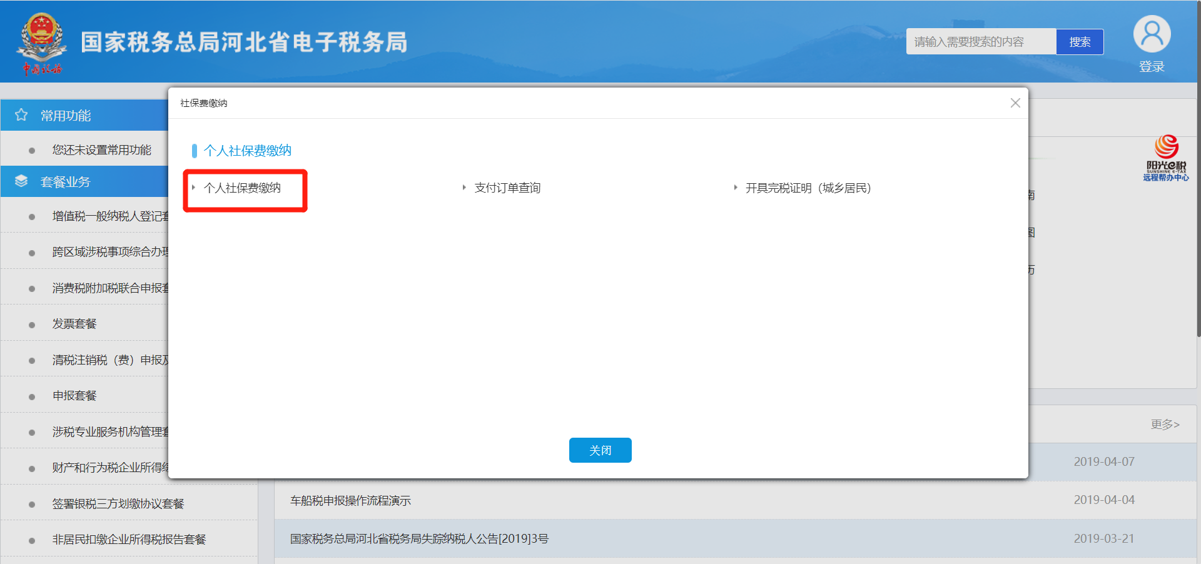Close the 社保费缴纳 dialog with X
Viewport: 1201px width, 564px height.
point(1015,103)
